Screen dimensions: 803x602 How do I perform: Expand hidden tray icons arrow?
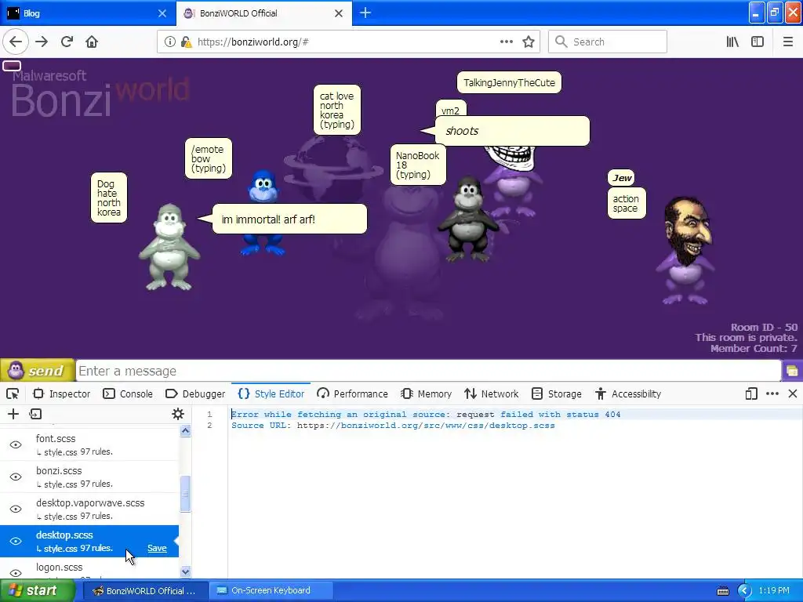744,591
